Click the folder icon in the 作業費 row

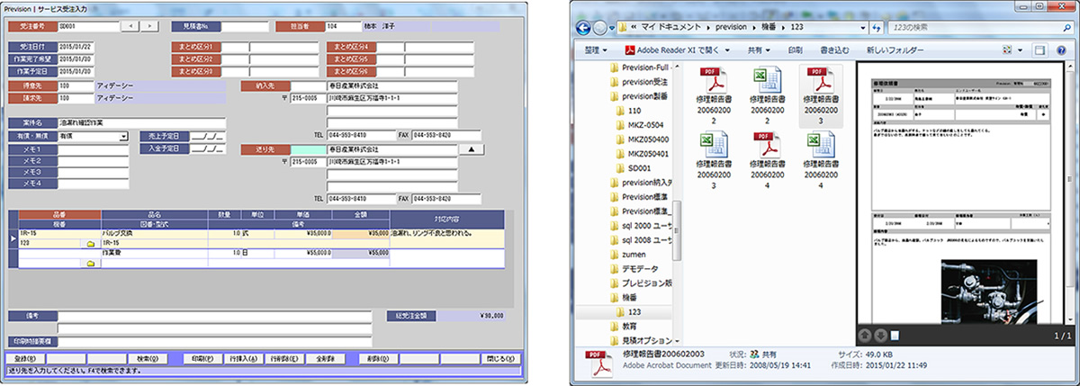click(x=90, y=263)
